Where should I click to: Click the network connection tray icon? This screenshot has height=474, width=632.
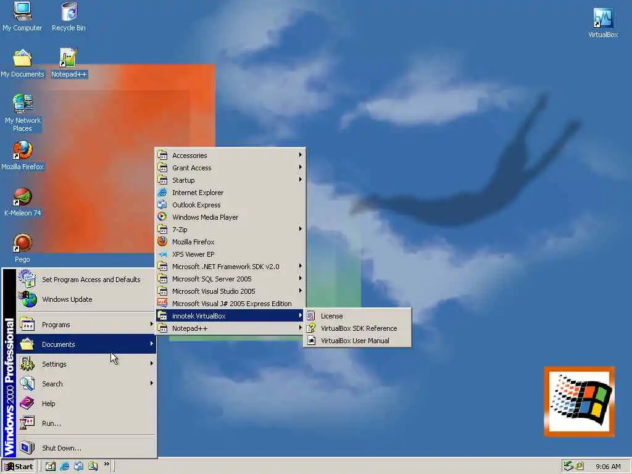coord(568,466)
